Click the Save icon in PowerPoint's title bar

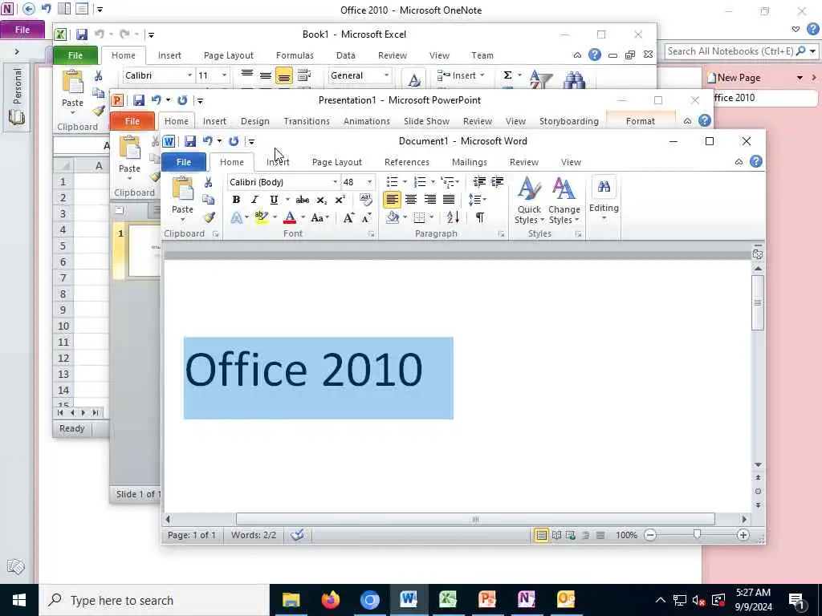point(138,100)
